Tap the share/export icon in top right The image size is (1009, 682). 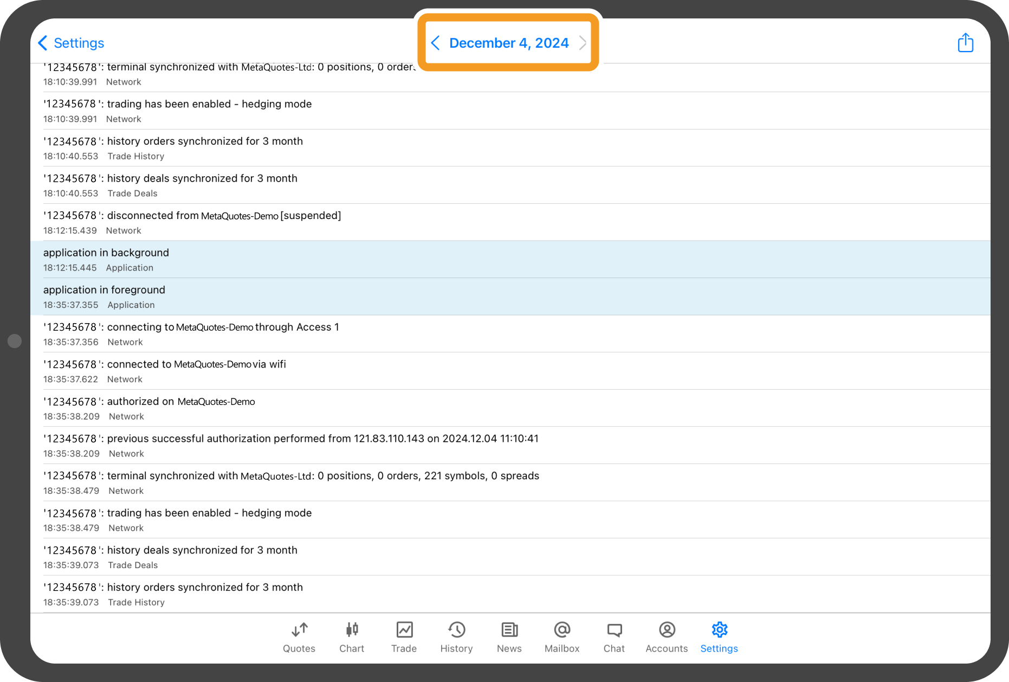965,43
